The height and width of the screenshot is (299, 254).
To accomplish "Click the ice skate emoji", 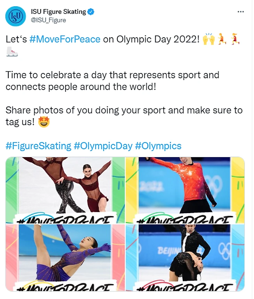I will [x=12, y=52].
